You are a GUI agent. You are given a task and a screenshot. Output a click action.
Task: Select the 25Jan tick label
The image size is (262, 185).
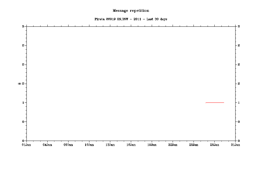(193, 145)
